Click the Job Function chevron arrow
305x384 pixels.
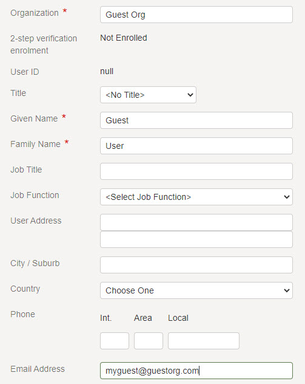pos(287,197)
